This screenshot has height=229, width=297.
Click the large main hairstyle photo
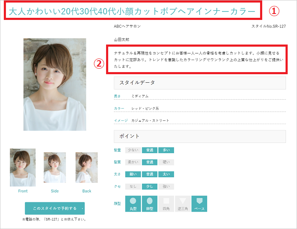[x=55, y=84]
